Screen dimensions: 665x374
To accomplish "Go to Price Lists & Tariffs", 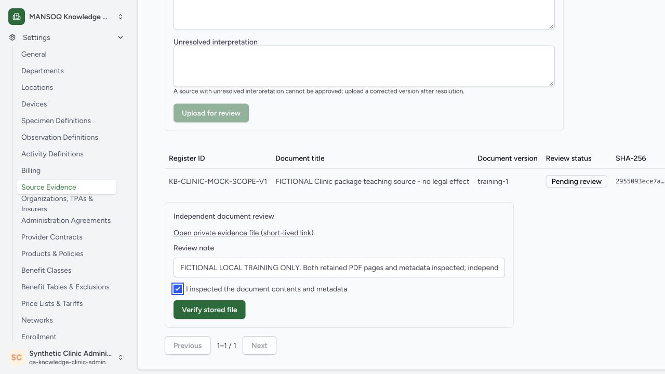I will (52, 303).
